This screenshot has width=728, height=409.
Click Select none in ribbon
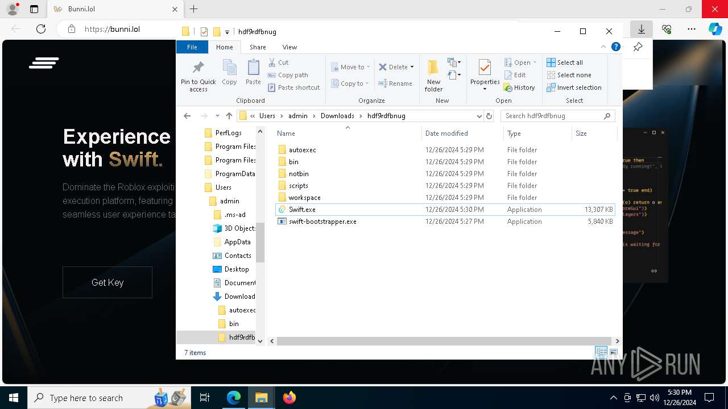tap(569, 75)
